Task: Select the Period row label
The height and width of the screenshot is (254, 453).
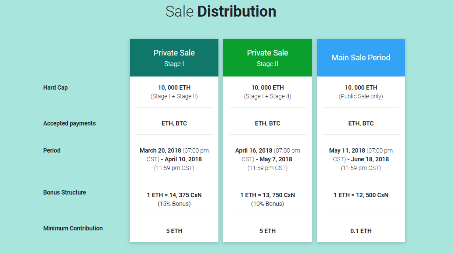Action: (52, 150)
